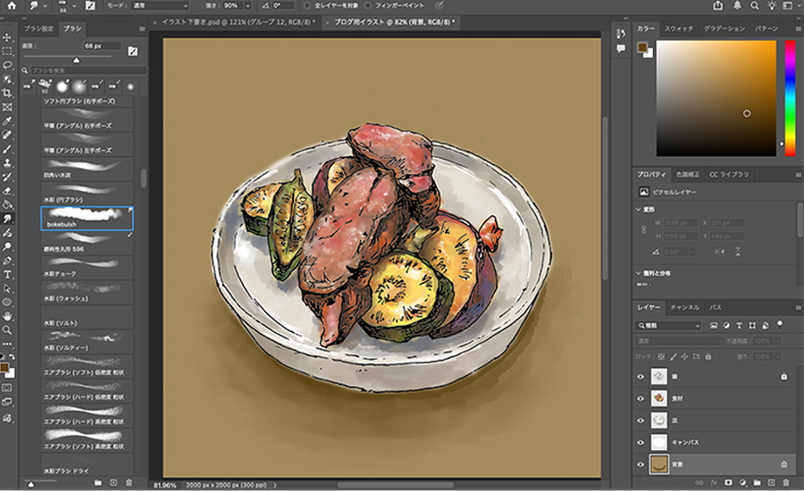This screenshot has width=804, height=491.
Task: Hide the 食材 layer with its eye icon
Action: [641, 398]
